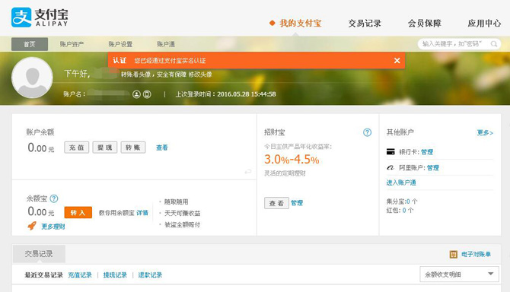Open the 提现记录 link
Screen dimensions: 510x292
pyautogui.click(x=115, y=275)
